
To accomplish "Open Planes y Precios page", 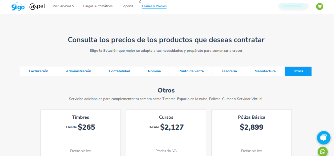I will (x=154, y=6).
